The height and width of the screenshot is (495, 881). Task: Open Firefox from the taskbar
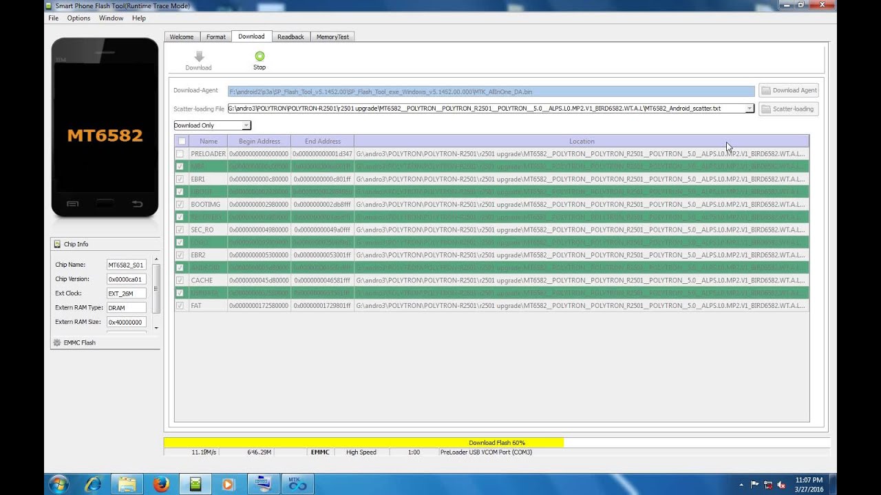pos(161,484)
